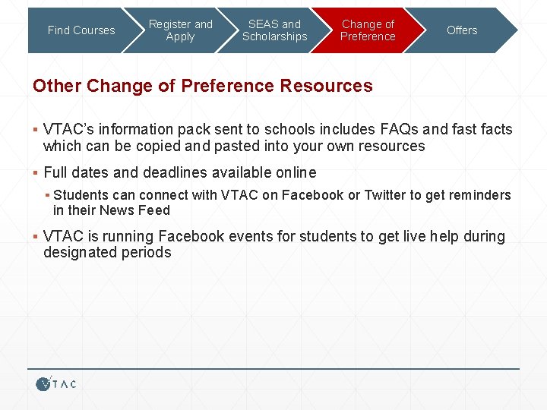Click the copied and pasted into your own resources line
547x410 pixels.
click(x=234, y=146)
